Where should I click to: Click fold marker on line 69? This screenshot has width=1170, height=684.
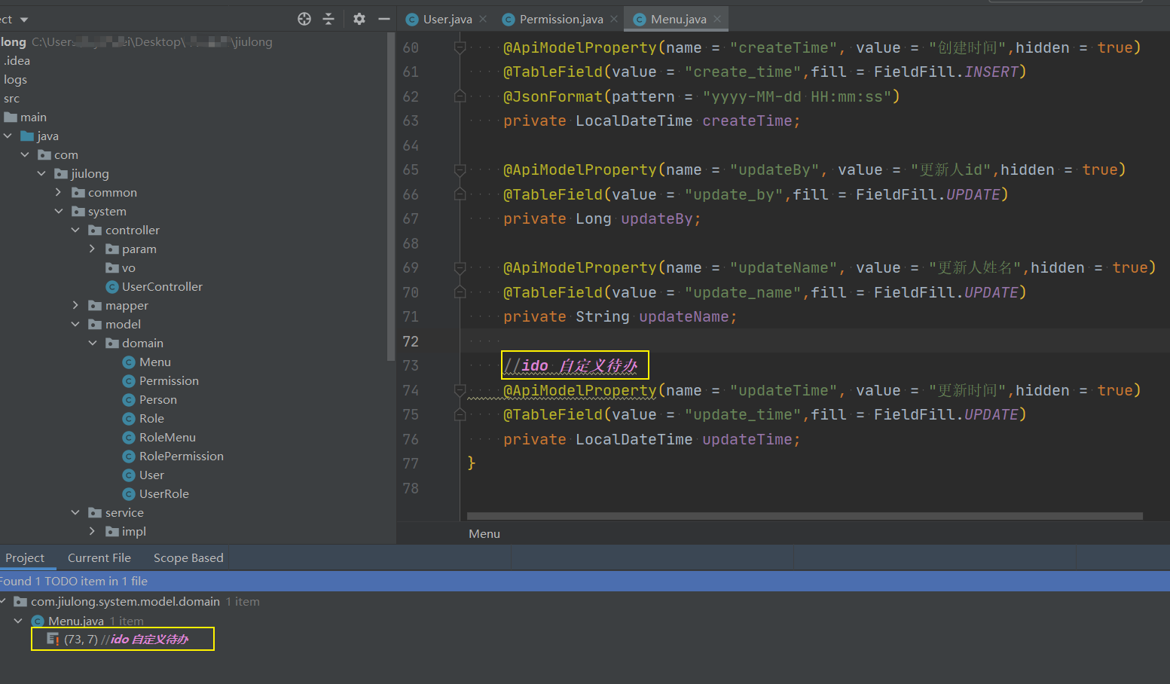pyautogui.click(x=460, y=267)
